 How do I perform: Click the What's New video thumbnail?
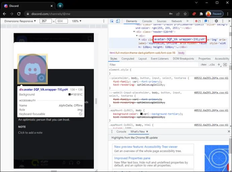(x=217, y=158)
